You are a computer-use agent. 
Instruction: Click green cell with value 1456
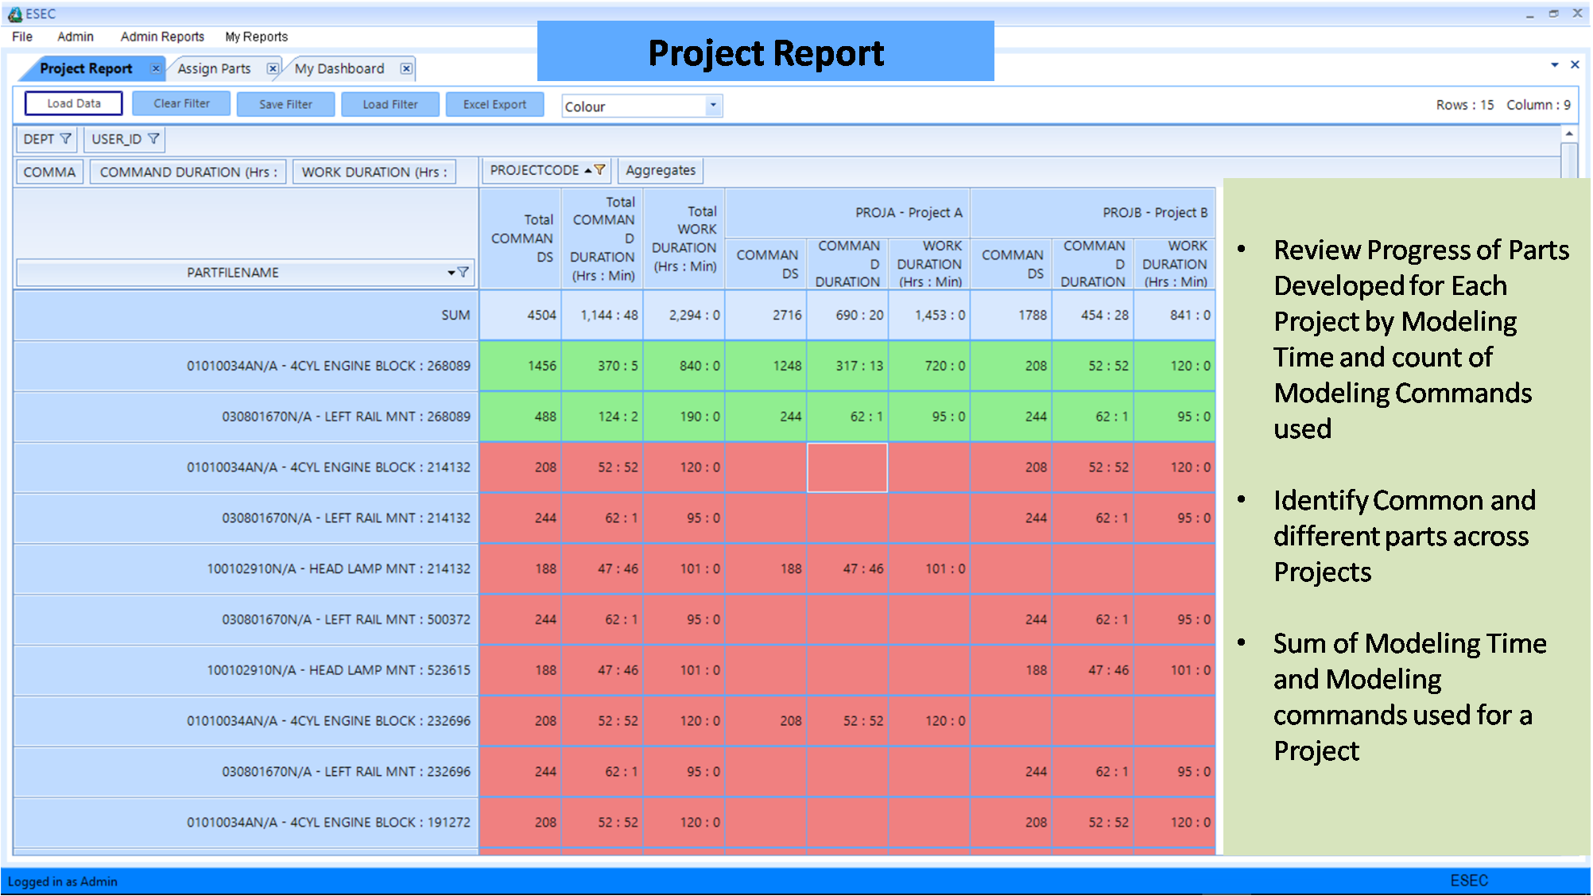click(x=521, y=366)
